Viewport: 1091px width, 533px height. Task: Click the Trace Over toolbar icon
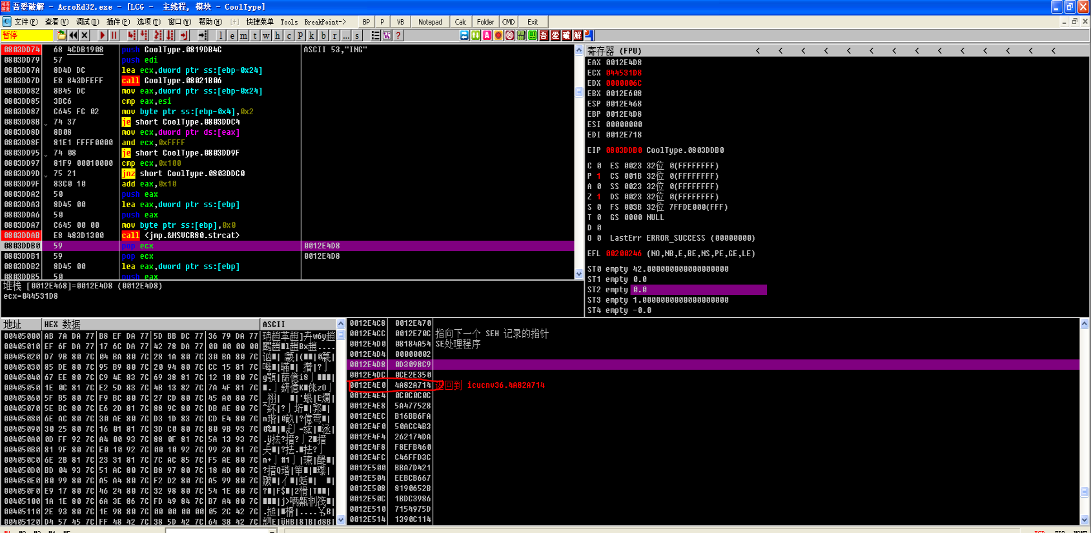(170, 35)
